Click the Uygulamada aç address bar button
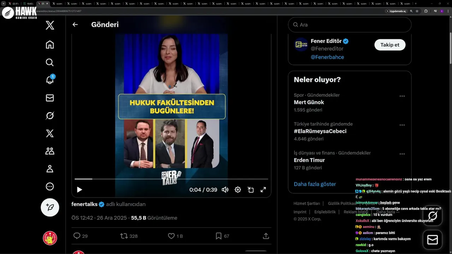Screen dimensions: 452x254 coord(396,11)
